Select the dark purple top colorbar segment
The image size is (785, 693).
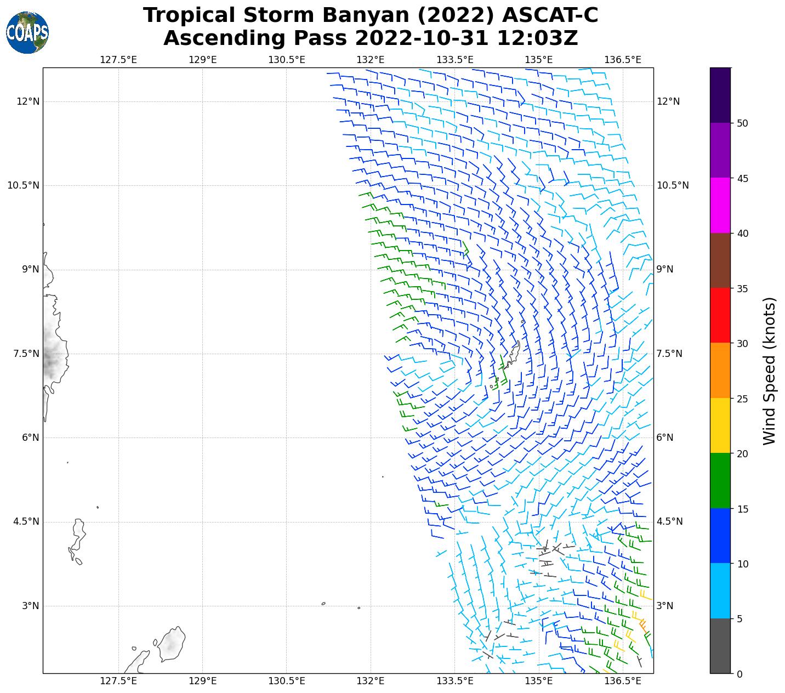point(720,95)
